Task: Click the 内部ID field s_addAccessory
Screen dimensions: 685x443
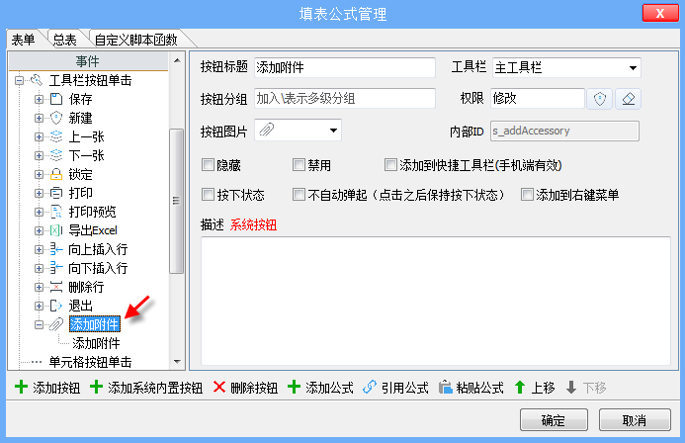Action: point(564,132)
